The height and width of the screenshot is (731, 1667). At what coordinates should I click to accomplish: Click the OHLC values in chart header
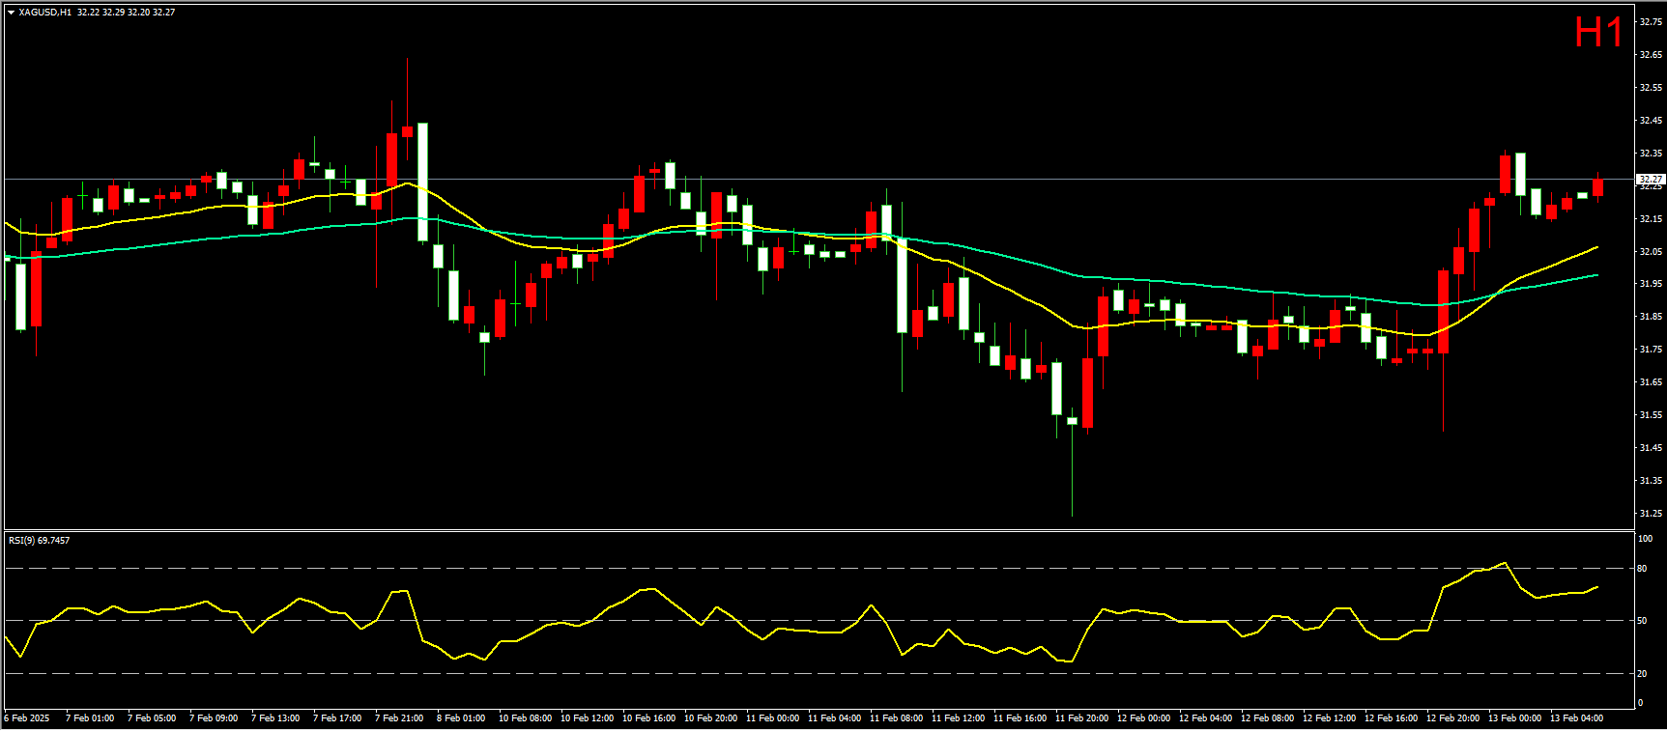pos(126,13)
